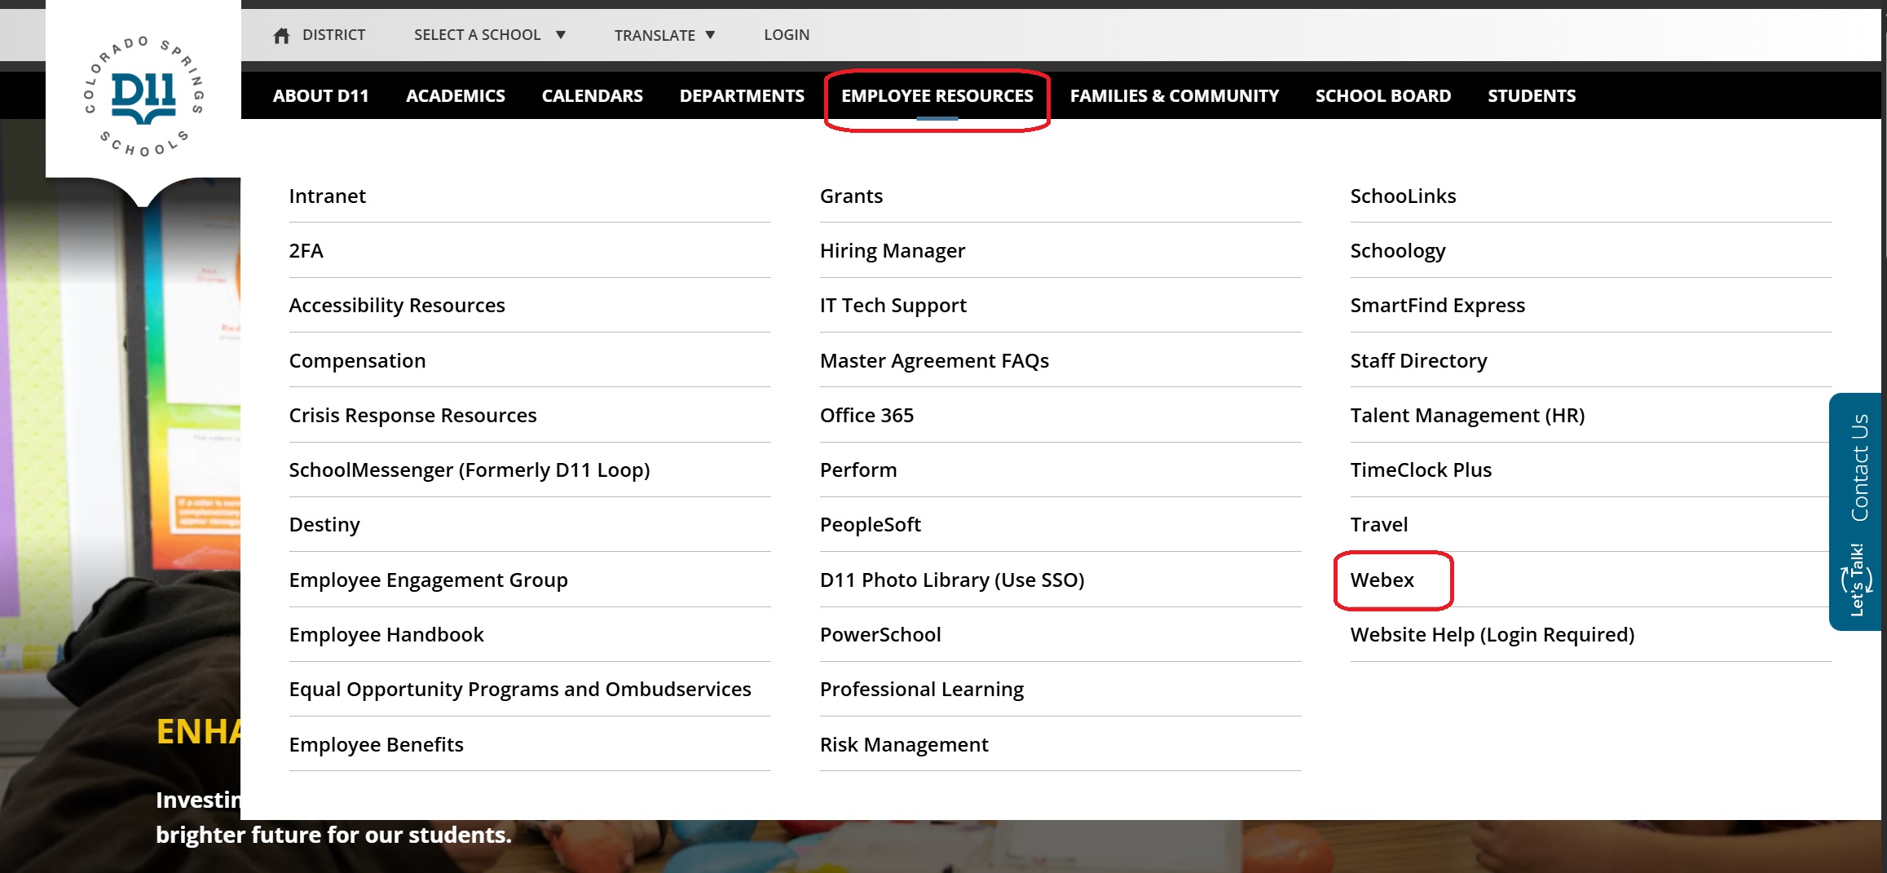Click the Perform link
The image size is (1887, 873).
(x=858, y=470)
